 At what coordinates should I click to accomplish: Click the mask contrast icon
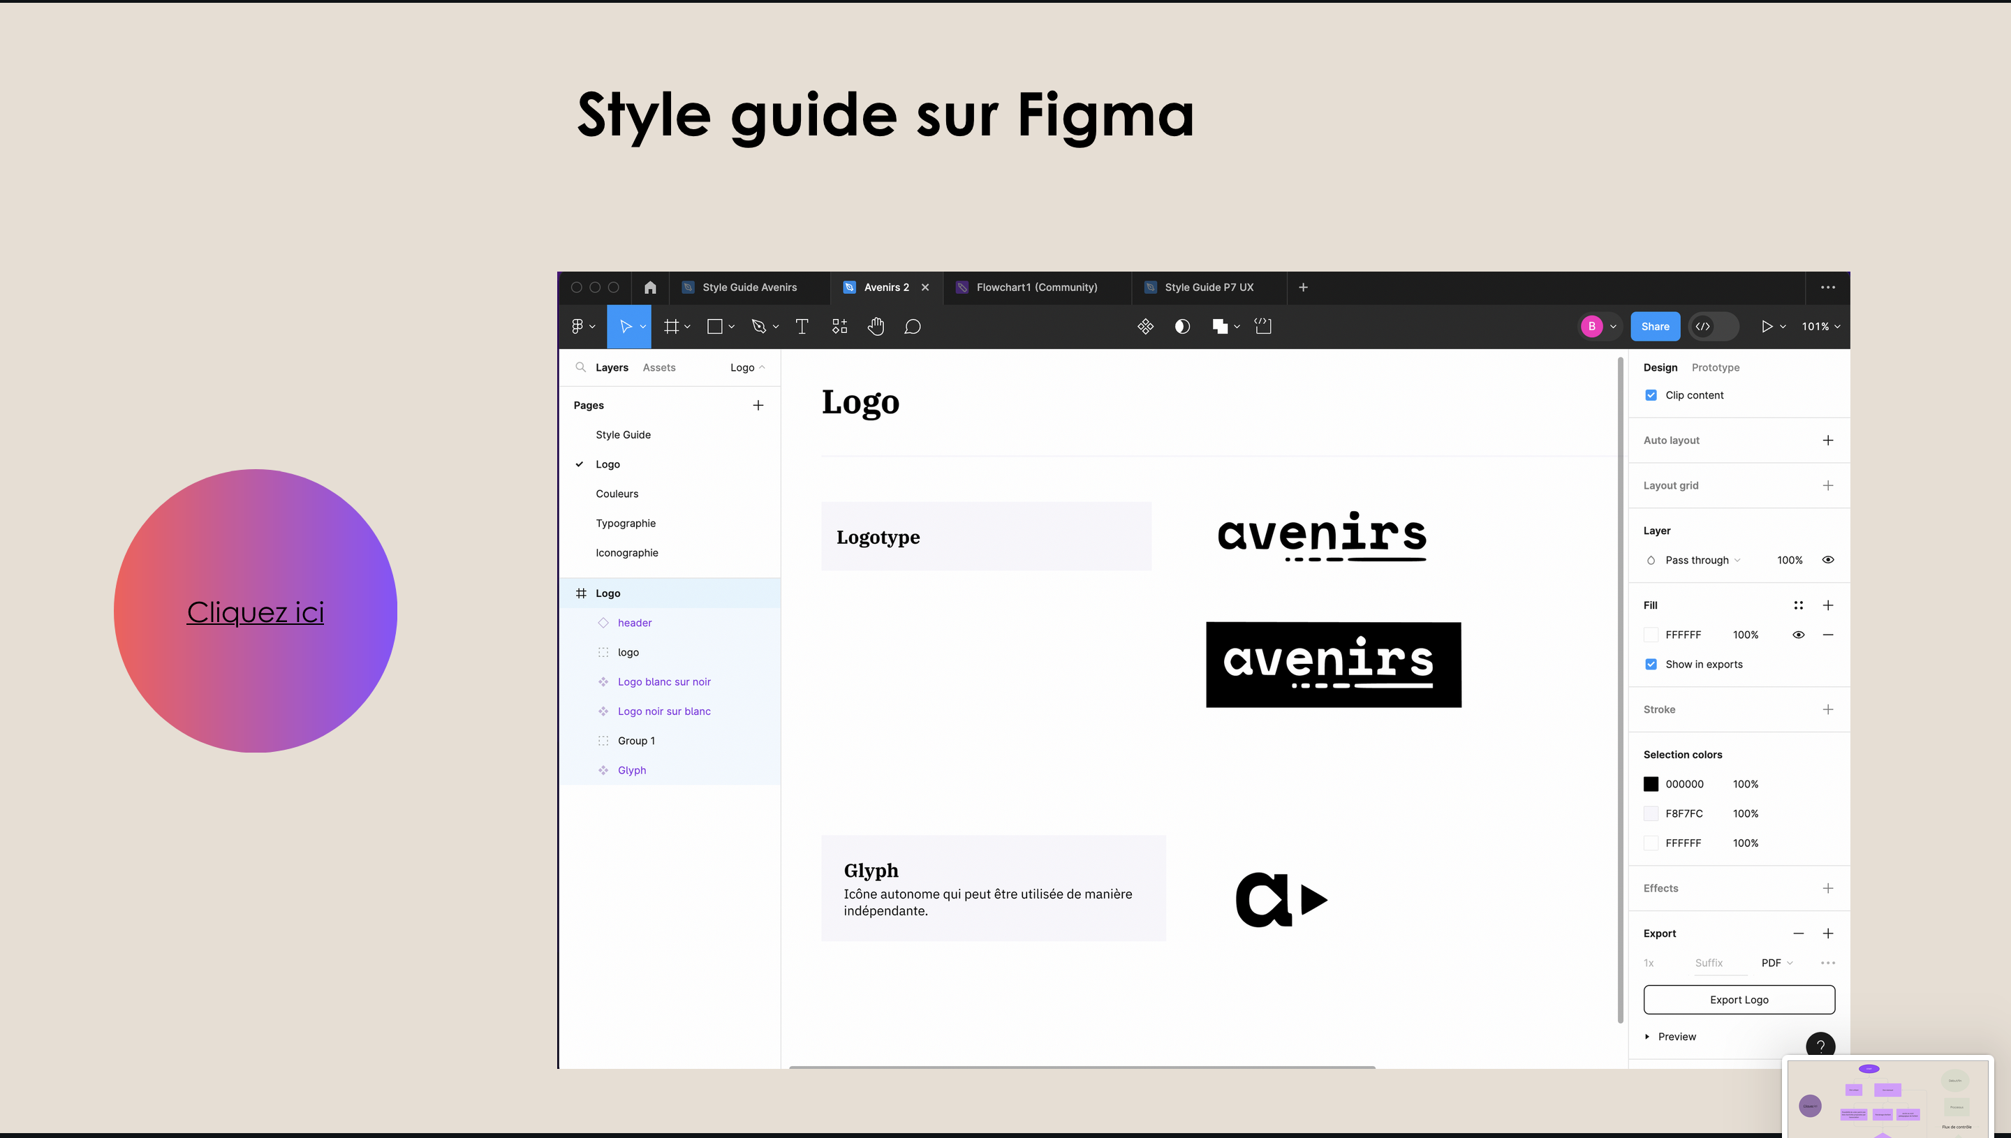pos(1181,327)
